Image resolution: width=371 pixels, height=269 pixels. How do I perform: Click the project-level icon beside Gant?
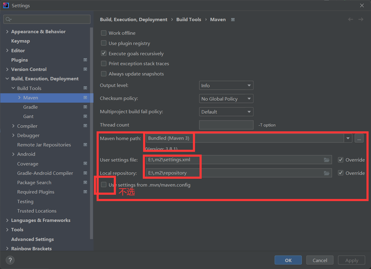[x=85, y=117]
